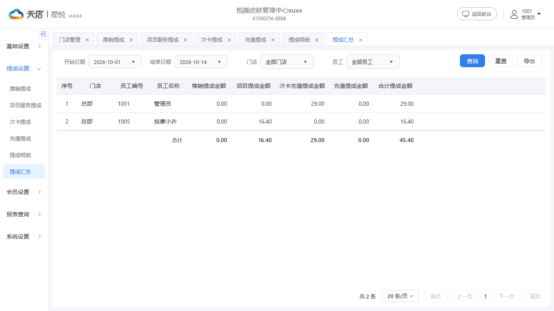The width and height of the screenshot is (554, 311).
Task: Close the 提成汇总 tab
Action: (361, 40)
